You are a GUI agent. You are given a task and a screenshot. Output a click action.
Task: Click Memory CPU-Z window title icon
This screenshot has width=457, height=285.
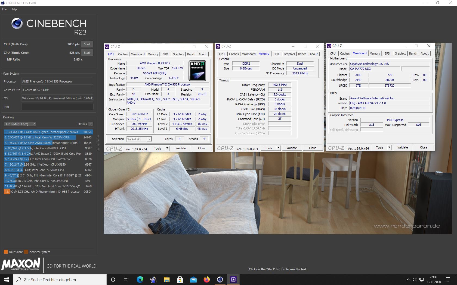pos(218,46)
